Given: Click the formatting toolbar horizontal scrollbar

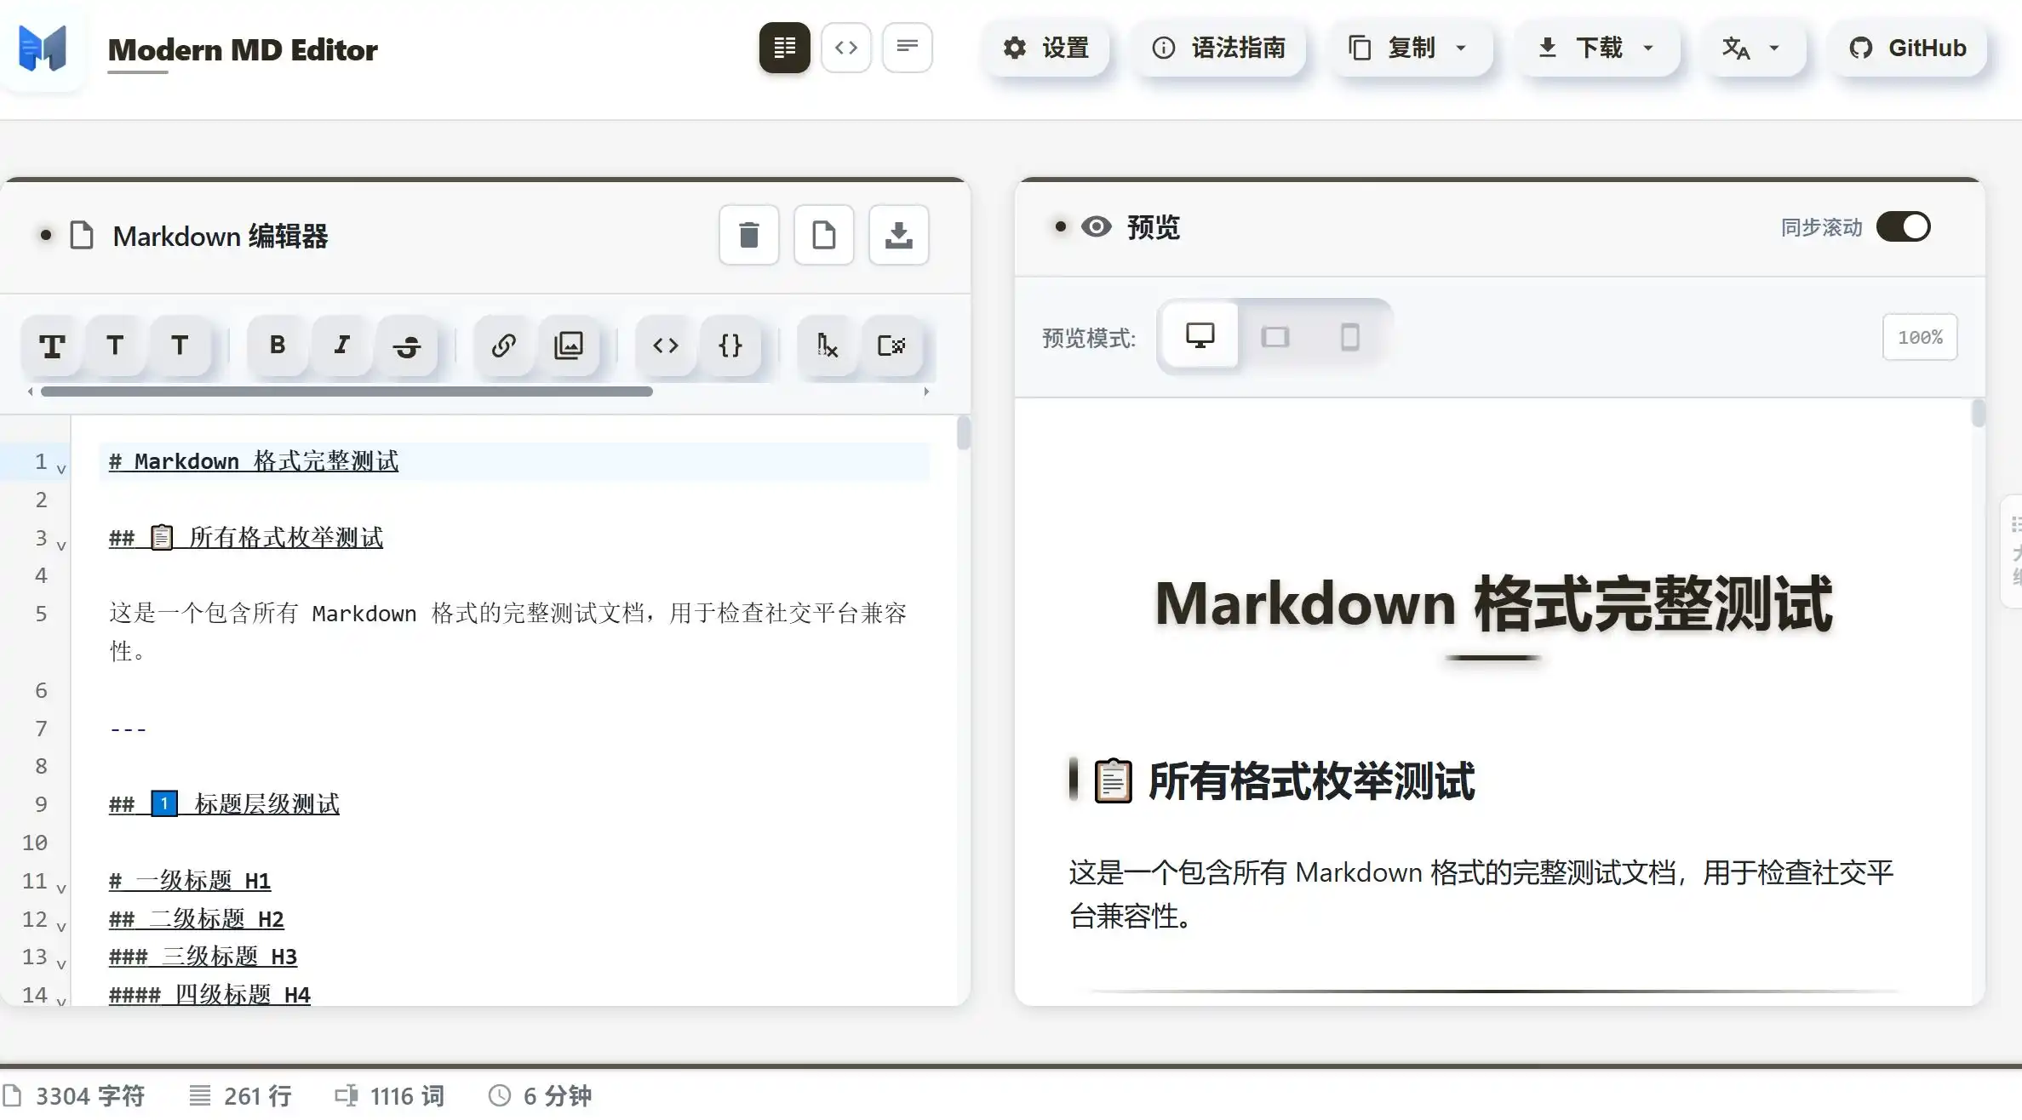Looking at the screenshot, I should [x=347, y=391].
